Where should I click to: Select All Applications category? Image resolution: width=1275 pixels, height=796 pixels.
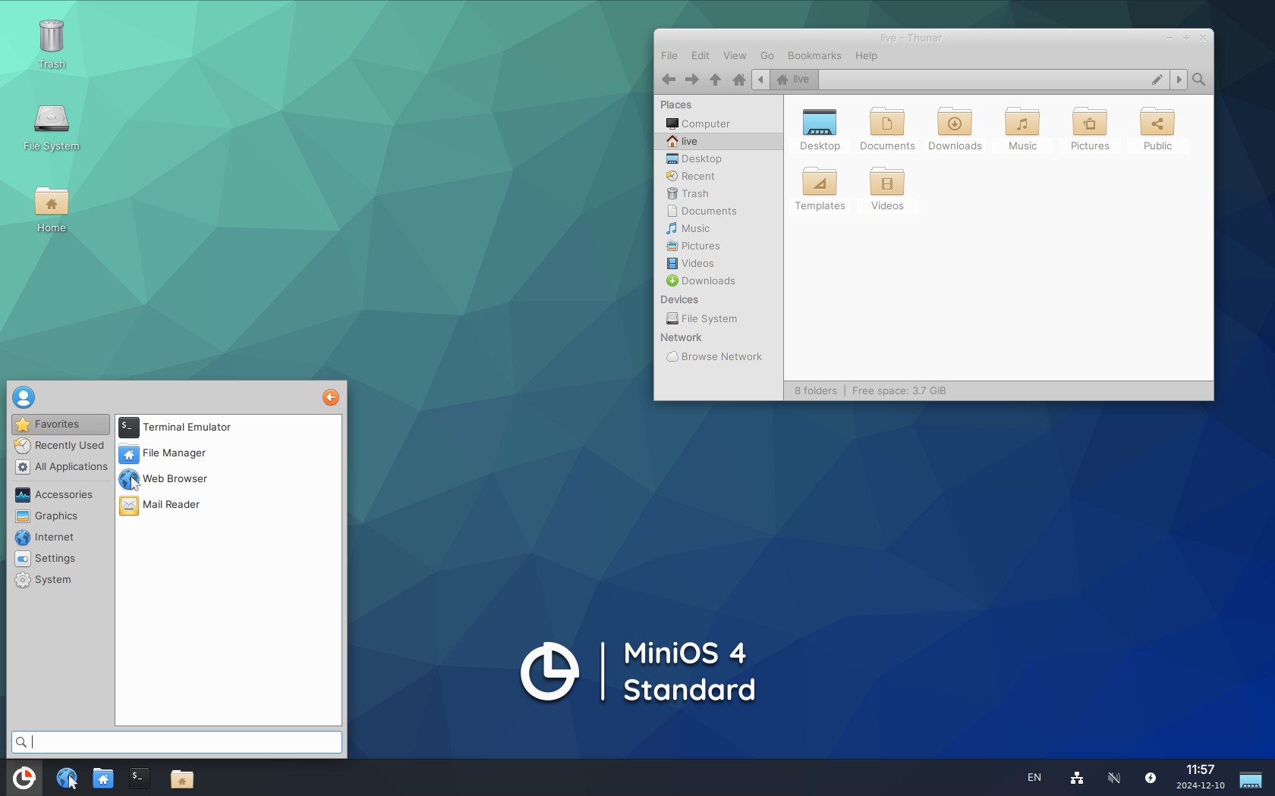(x=61, y=467)
